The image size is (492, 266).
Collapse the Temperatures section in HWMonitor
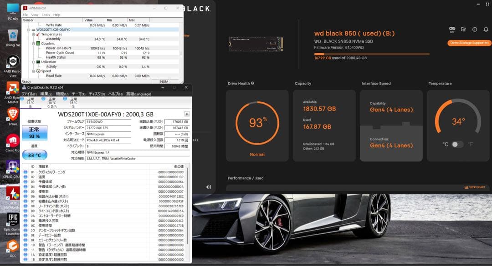[33, 34]
